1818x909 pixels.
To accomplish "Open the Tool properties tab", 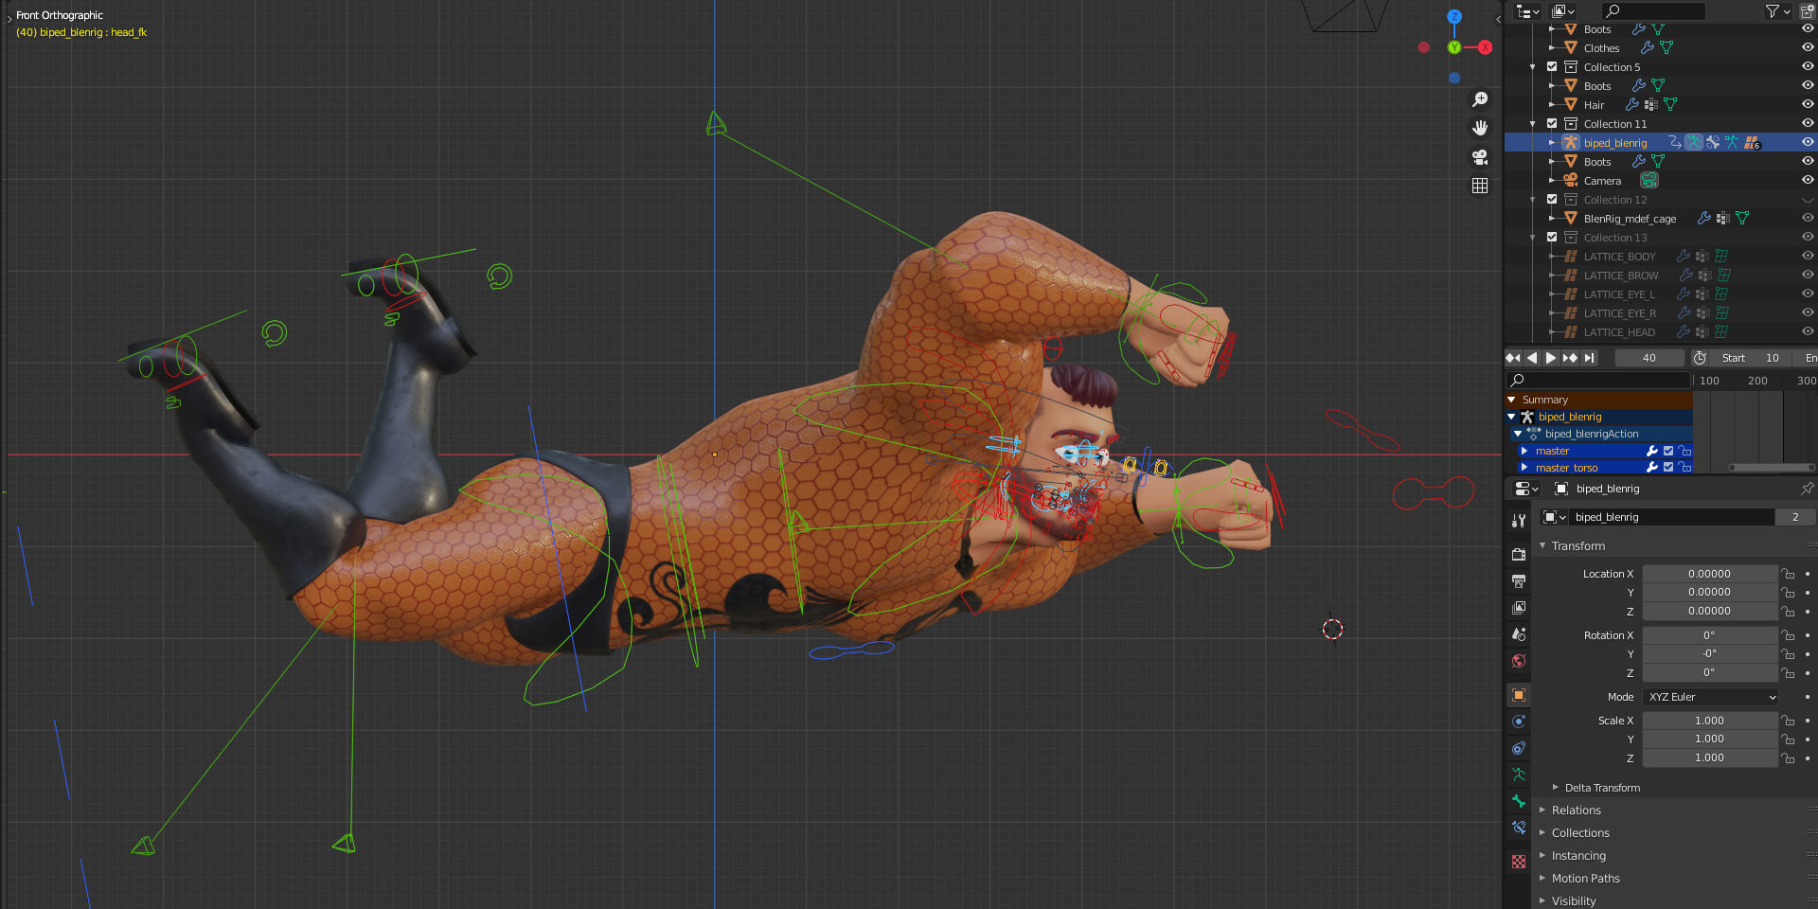I will [x=1519, y=521].
